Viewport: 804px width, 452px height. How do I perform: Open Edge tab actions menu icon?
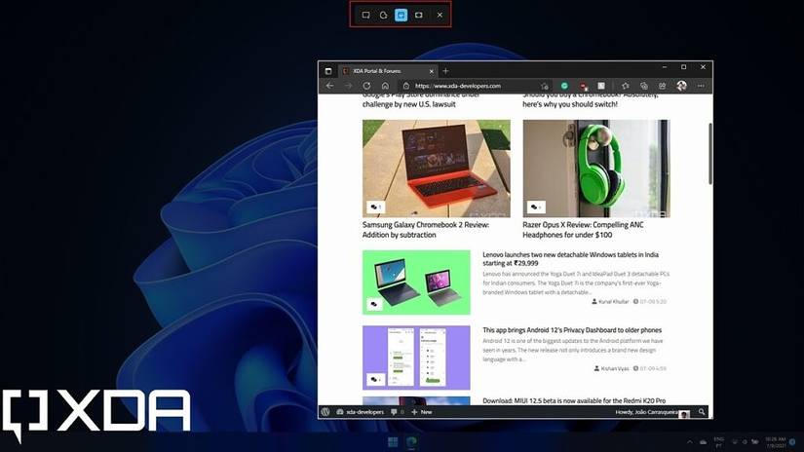pyautogui.click(x=328, y=71)
